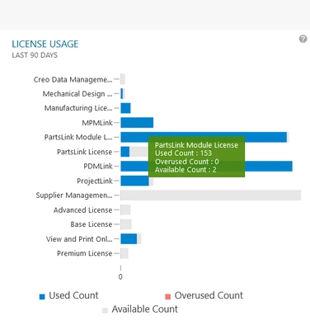The image size is (310, 330).
Task: Toggle the Available Count legend swatch
Action: [x=105, y=310]
